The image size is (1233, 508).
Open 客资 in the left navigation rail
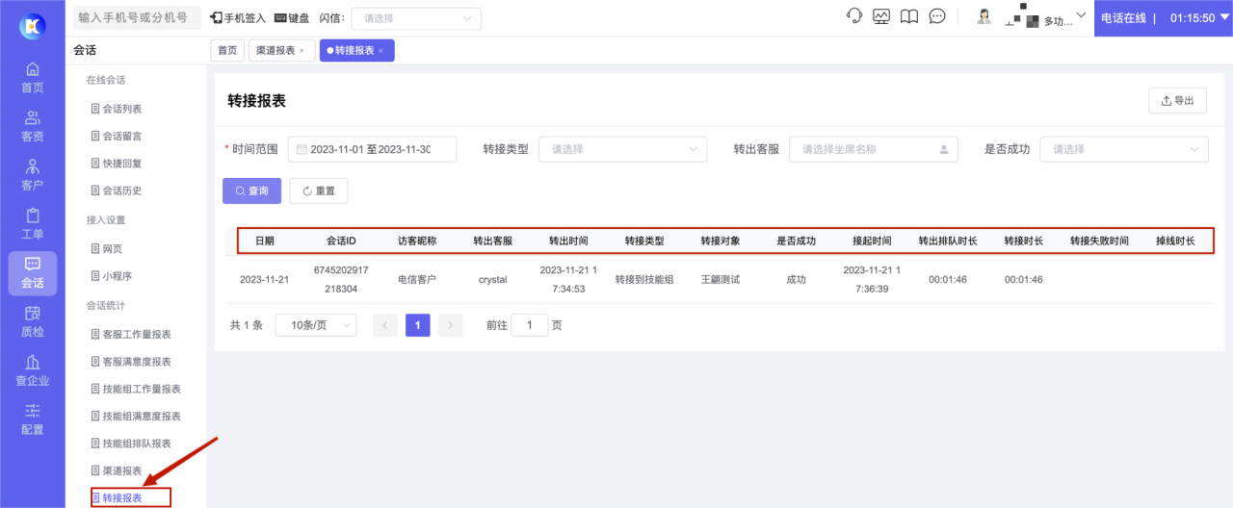[x=33, y=127]
